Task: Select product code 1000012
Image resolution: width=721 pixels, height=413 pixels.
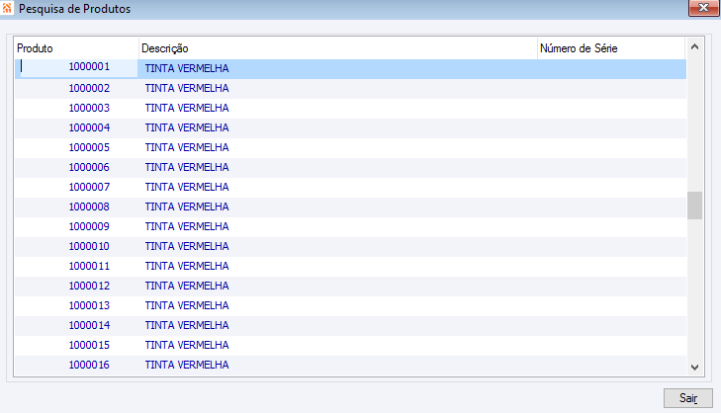Action: (x=89, y=286)
